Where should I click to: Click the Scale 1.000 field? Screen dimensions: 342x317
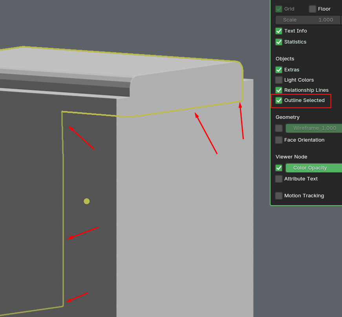click(x=308, y=20)
